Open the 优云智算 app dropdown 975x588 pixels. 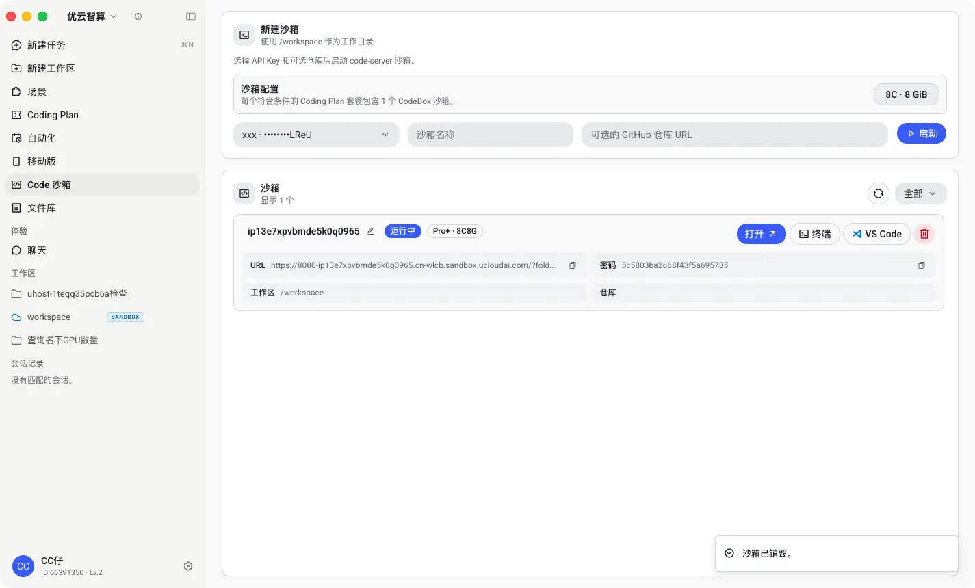tap(92, 16)
